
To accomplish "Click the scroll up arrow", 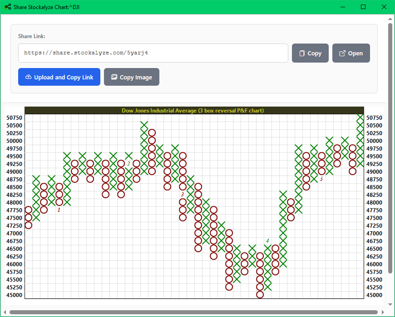I will pyautogui.click(x=390, y=19).
